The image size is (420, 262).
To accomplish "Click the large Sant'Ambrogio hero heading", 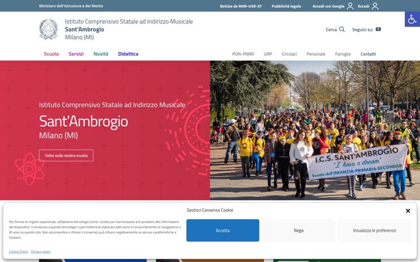I will tap(83, 121).
